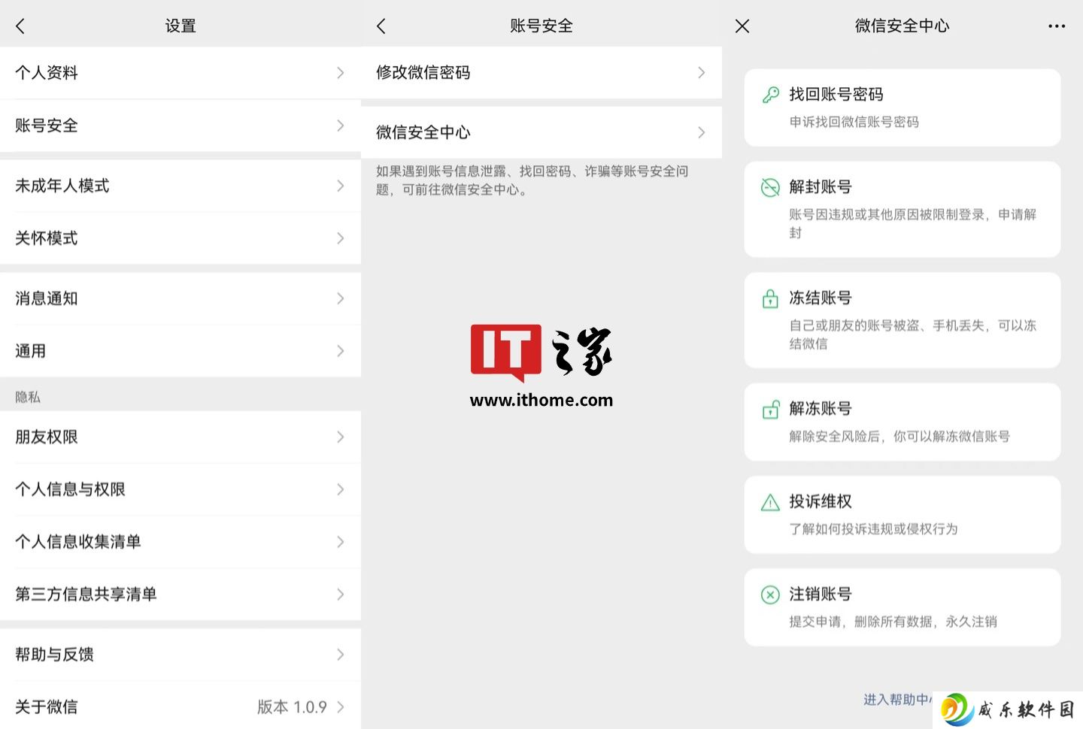This screenshot has height=729, width=1083.
Task: Open 个人资料 settings
Action: pyautogui.click(x=180, y=73)
